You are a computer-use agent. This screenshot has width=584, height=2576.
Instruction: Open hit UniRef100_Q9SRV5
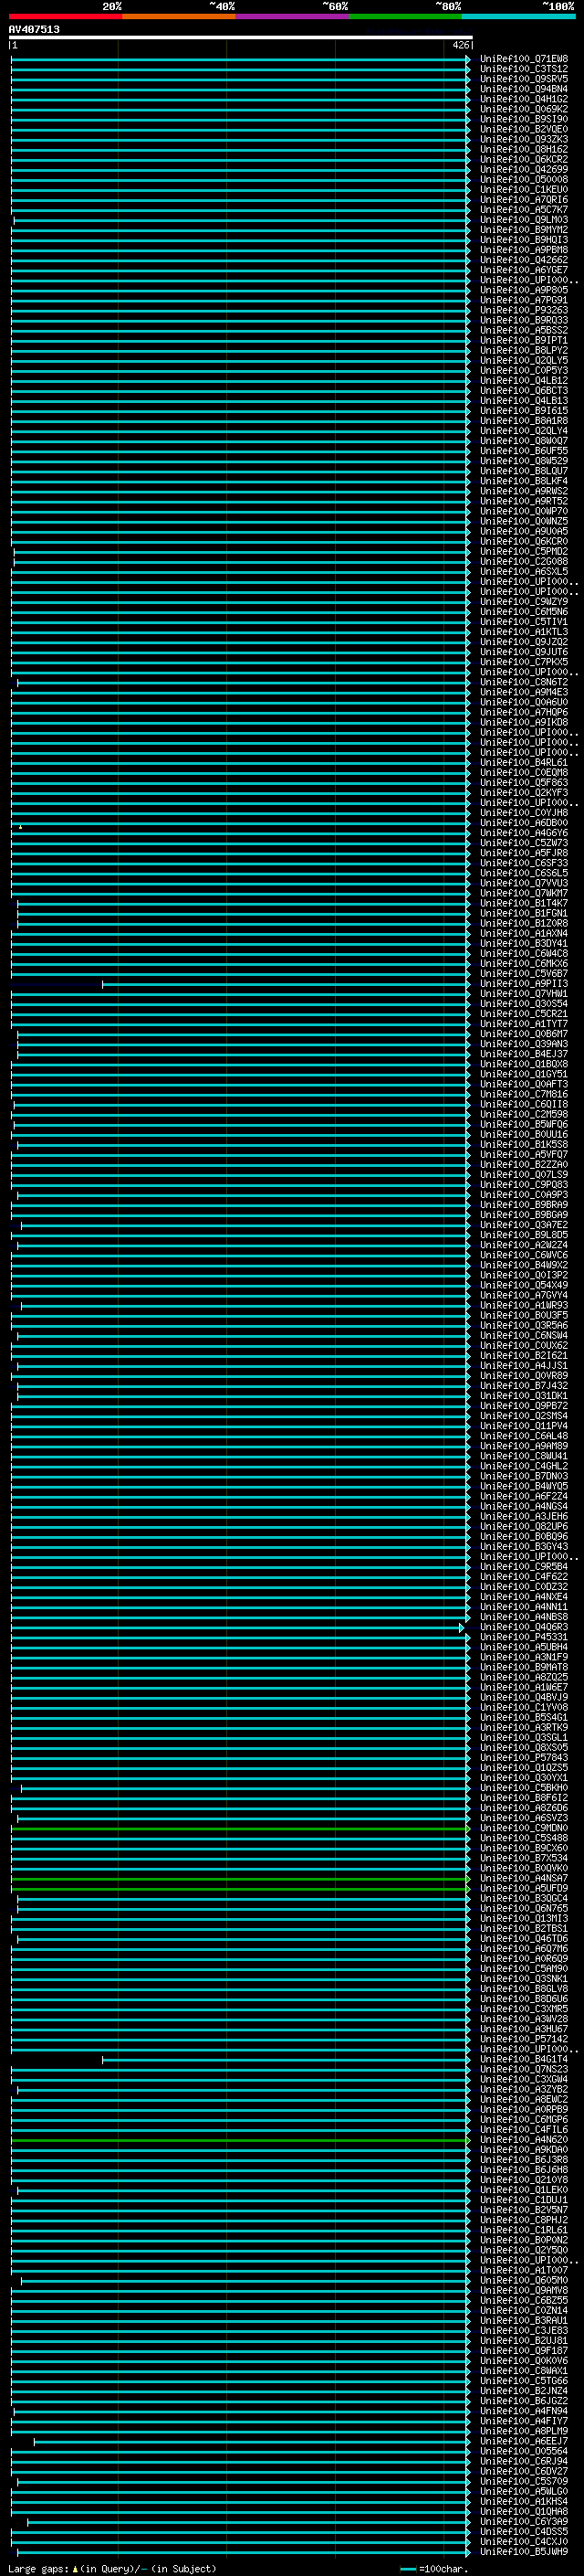coord(523,79)
